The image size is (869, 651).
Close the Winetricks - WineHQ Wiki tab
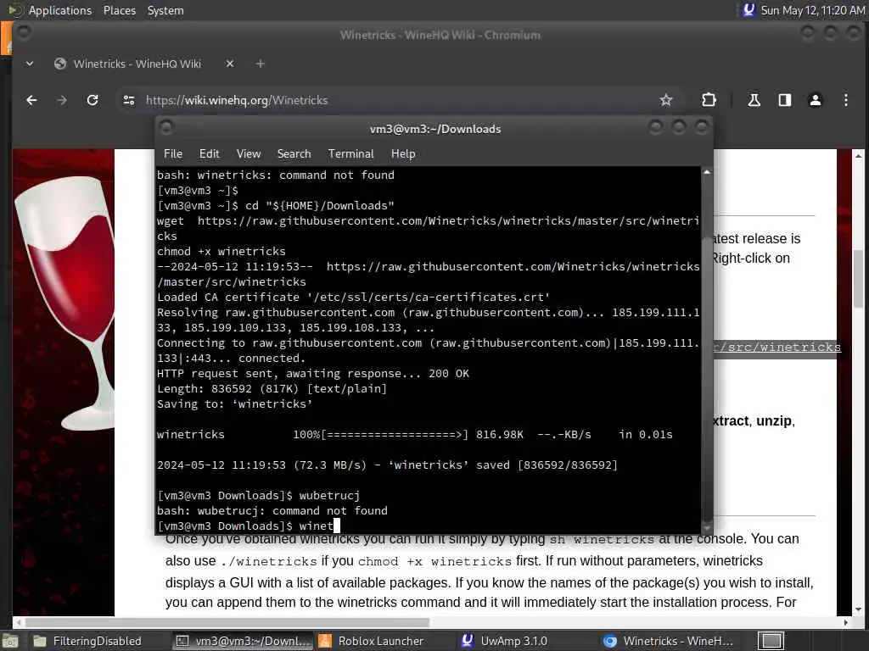click(x=230, y=64)
